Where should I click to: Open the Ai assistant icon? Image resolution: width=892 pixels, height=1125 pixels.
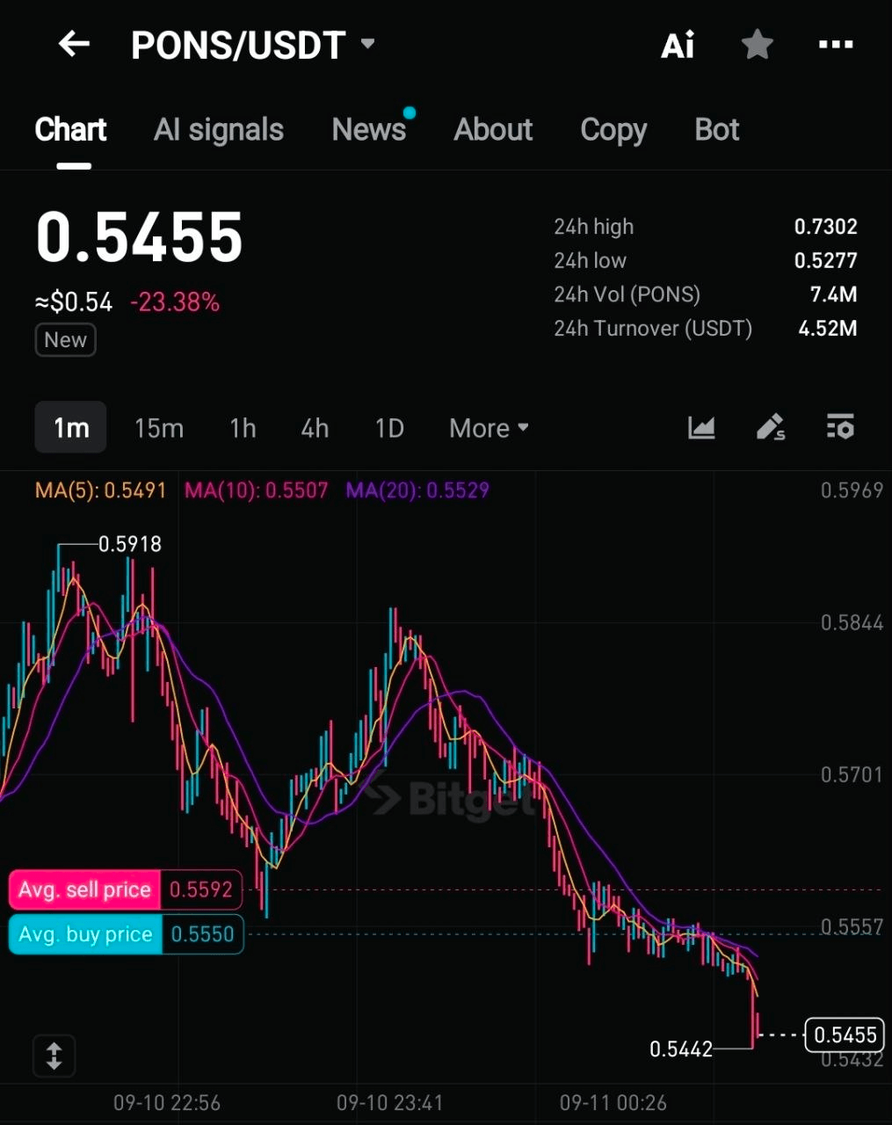tap(678, 45)
